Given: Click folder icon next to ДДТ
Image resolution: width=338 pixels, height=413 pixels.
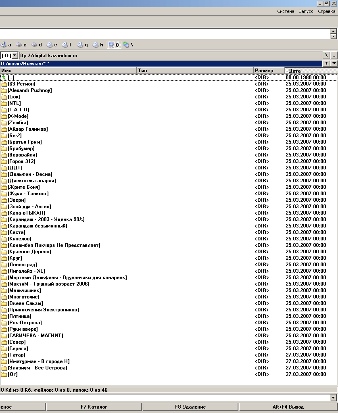Looking at the screenshot, I should click(4, 168).
